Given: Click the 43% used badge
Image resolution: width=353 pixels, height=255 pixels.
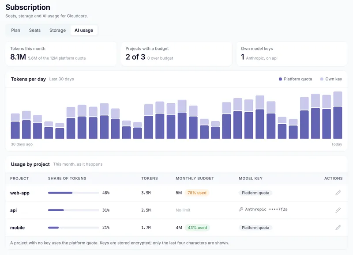Looking at the screenshot, I should tap(197, 228).
